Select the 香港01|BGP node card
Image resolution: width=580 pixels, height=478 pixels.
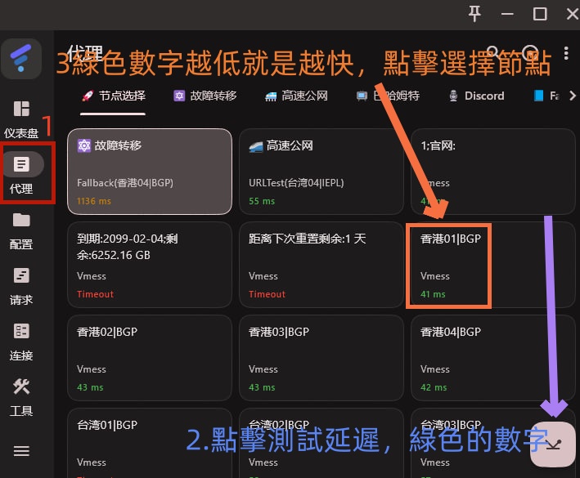point(448,266)
